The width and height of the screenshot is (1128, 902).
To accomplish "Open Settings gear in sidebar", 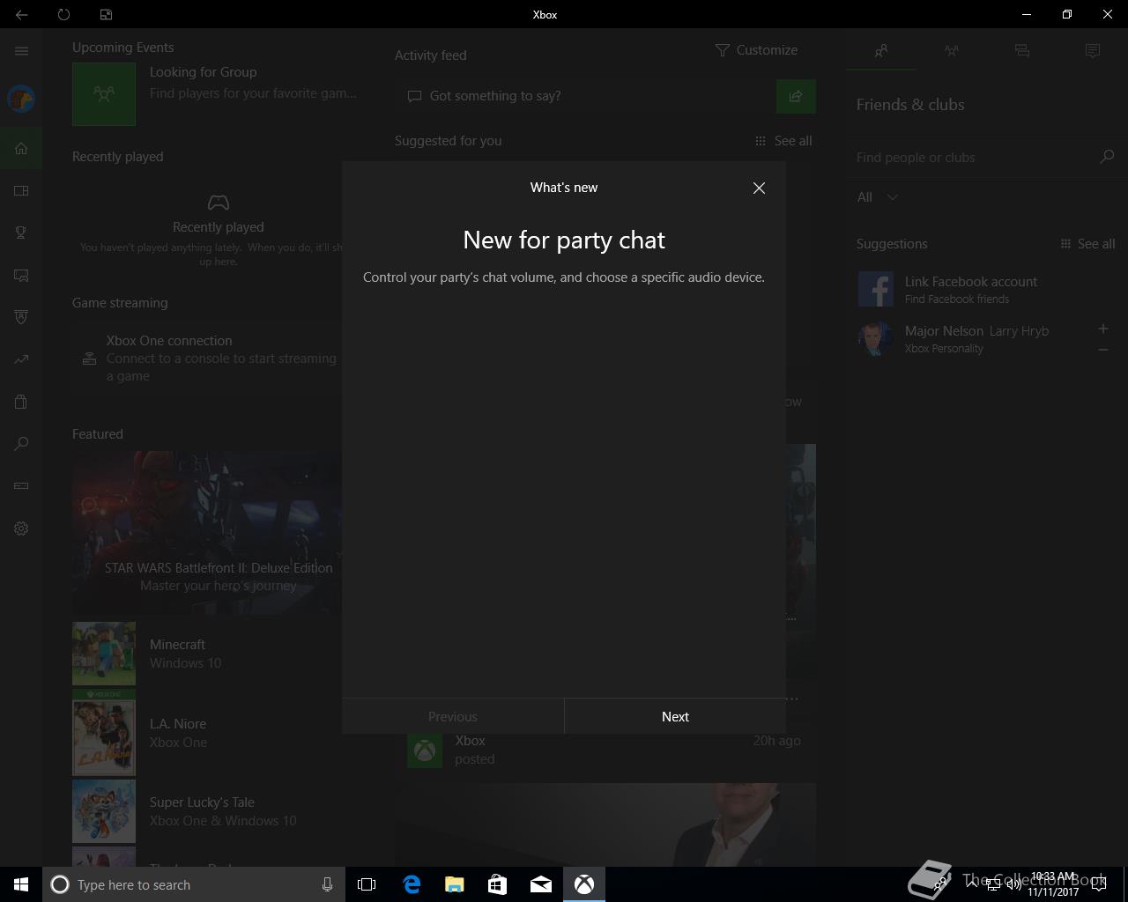I will 21,529.
